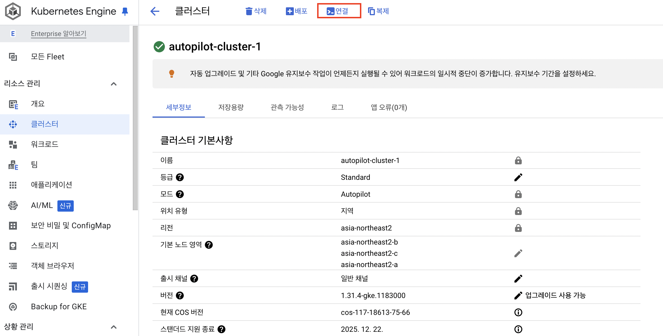Open 워크로드 from sidebar
Screen dimensions: 663x336
tap(44, 144)
